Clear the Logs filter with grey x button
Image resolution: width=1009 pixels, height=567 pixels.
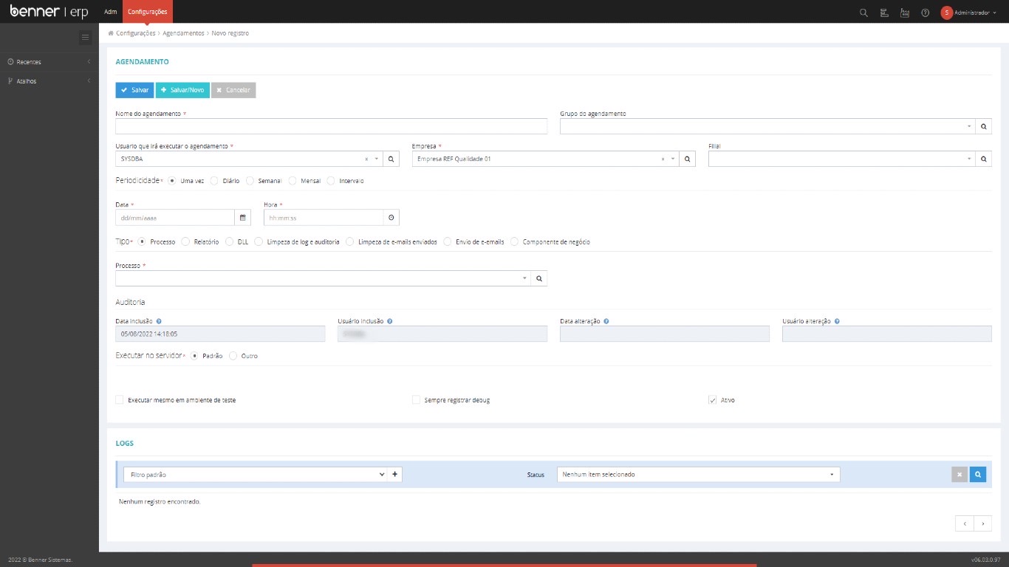[960, 475]
